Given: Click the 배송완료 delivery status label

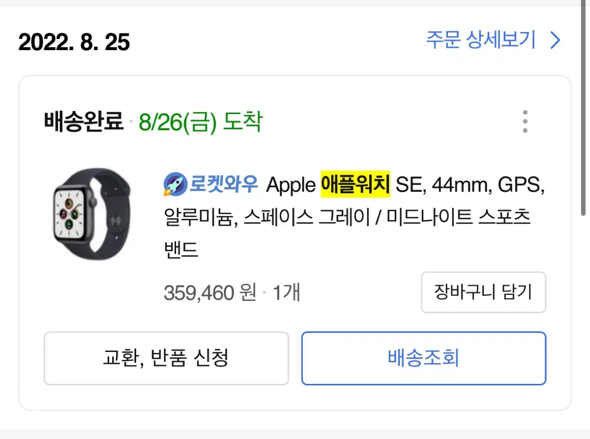Looking at the screenshot, I should (x=84, y=121).
